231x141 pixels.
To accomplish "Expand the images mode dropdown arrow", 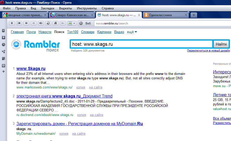I will (74, 23).
